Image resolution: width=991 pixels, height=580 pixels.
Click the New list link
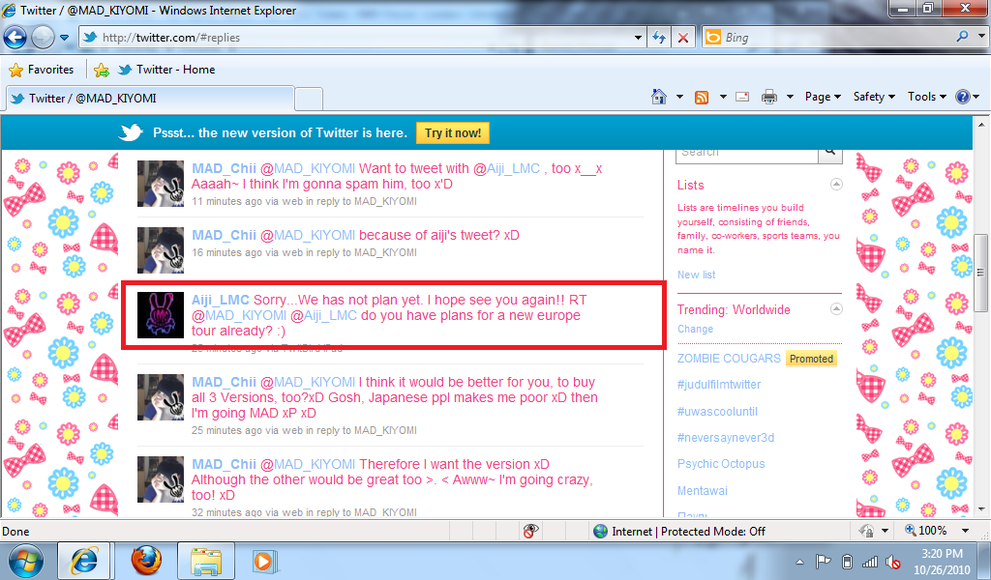(x=696, y=275)
